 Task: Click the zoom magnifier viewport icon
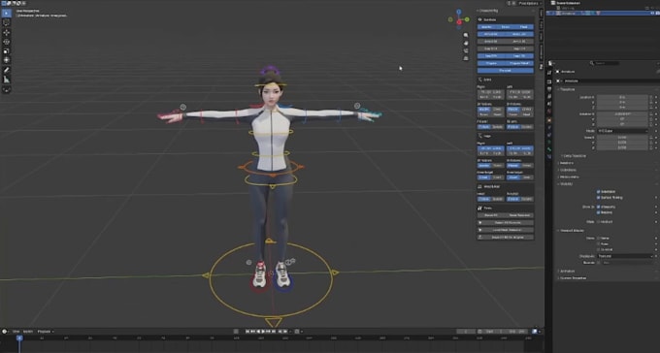coord(466,35)
